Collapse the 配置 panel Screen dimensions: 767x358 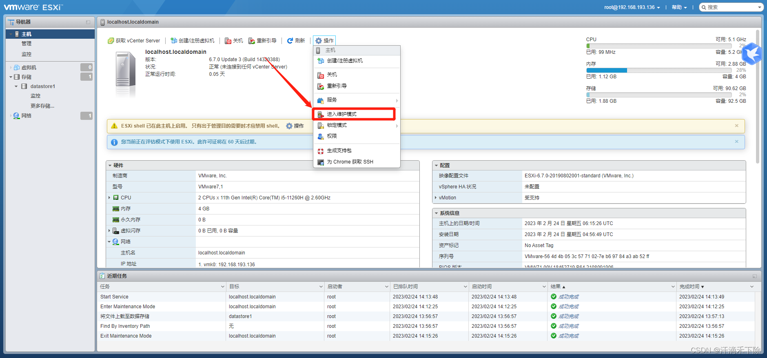(436, 166)
